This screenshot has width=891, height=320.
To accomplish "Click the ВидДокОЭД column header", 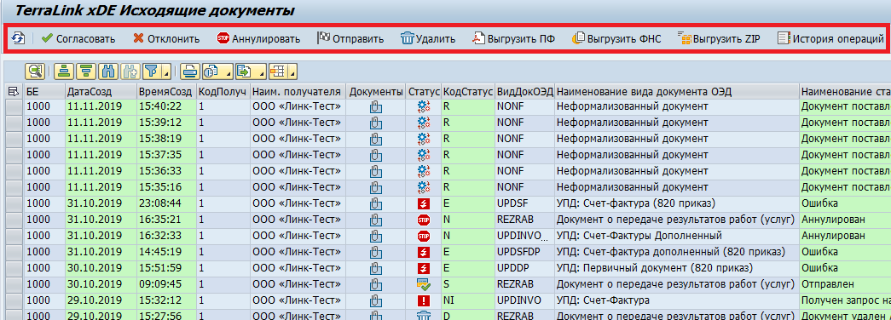I will [524, 91].
